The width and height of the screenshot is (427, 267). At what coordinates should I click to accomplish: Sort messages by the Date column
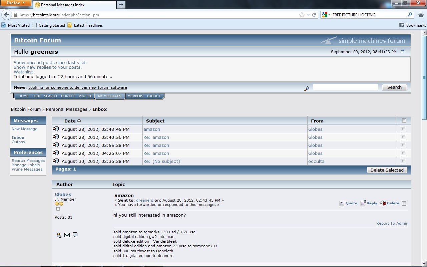point(73,121)
